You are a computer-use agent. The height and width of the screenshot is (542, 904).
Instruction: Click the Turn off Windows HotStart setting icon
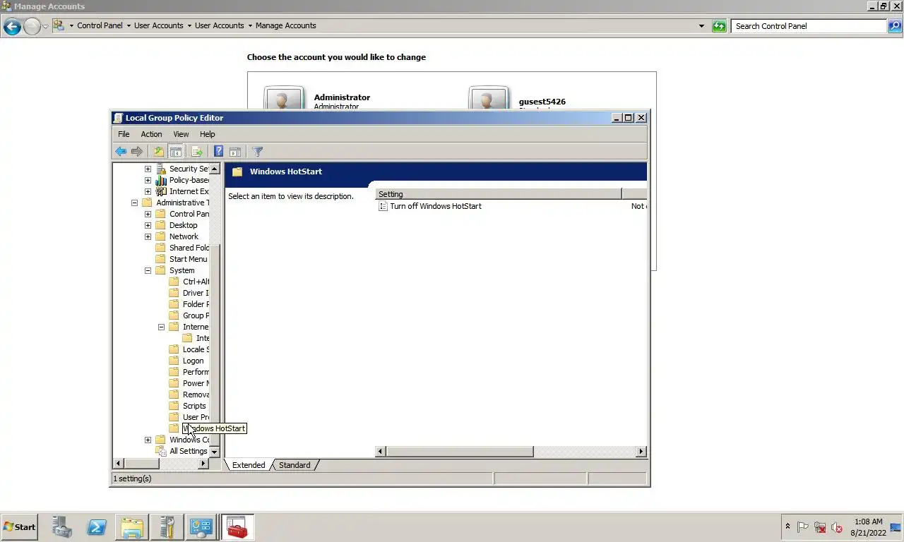coord(383,206)
